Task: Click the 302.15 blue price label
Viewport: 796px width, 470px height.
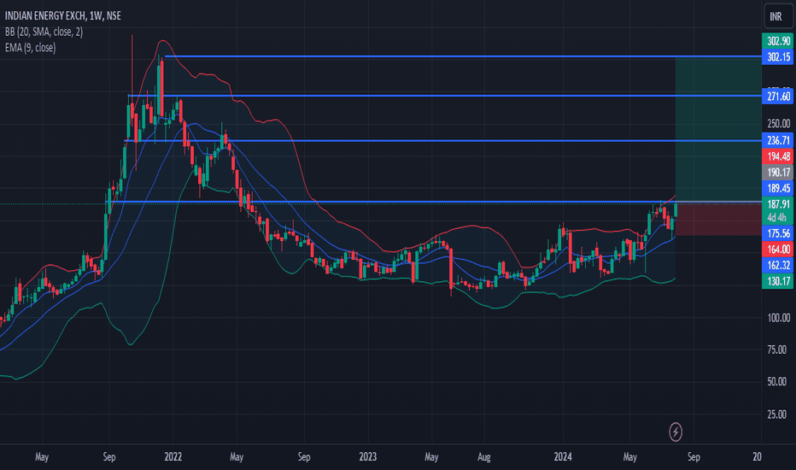Action: [778, 57]
